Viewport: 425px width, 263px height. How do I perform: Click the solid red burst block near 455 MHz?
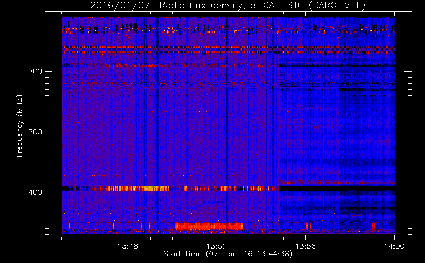click(210, 226)
